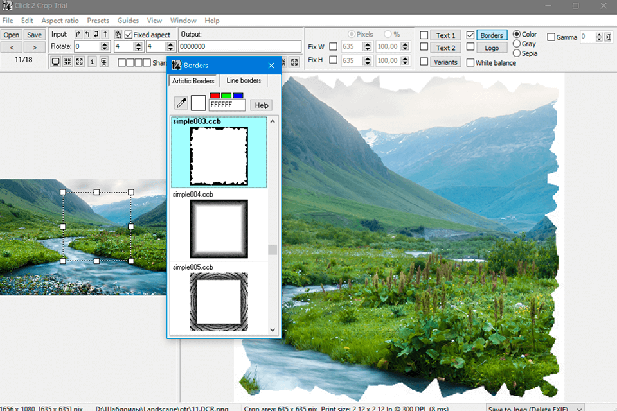Click the FFFFFF hex color input field
This screenshot has width=617, height=411.
point(227,105)
